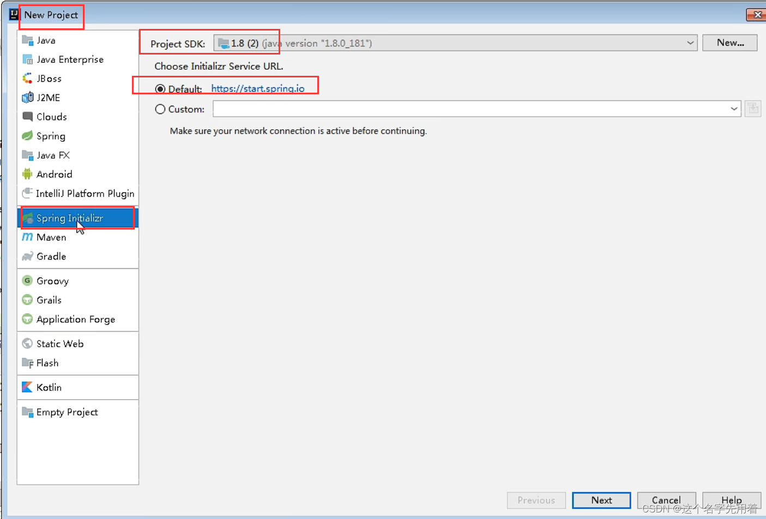This screenshot has height=519, width=766.
Task: Click the Android robot icon
Action: (x=27, y=174)
